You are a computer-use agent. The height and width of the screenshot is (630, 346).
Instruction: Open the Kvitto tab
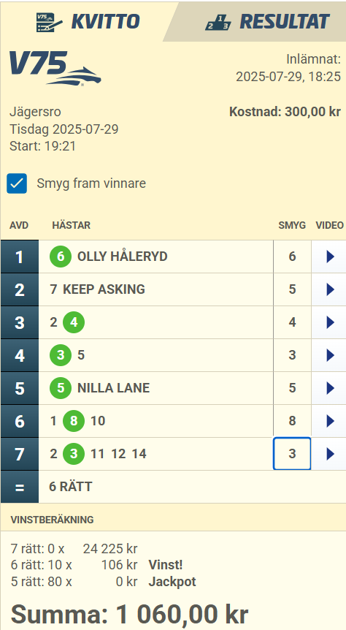[x=88, y=21]
